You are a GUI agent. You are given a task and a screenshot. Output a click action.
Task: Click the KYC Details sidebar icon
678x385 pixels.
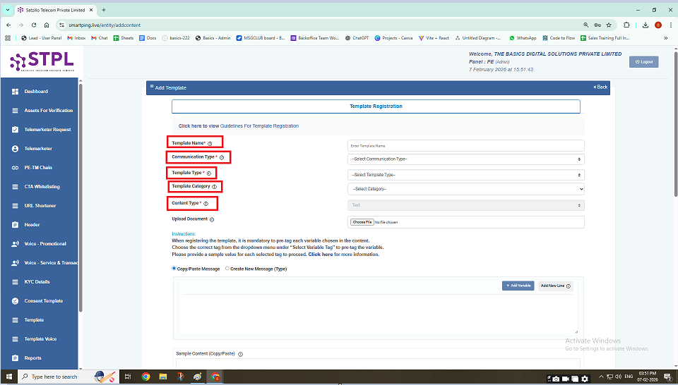(x=16, y=282)
